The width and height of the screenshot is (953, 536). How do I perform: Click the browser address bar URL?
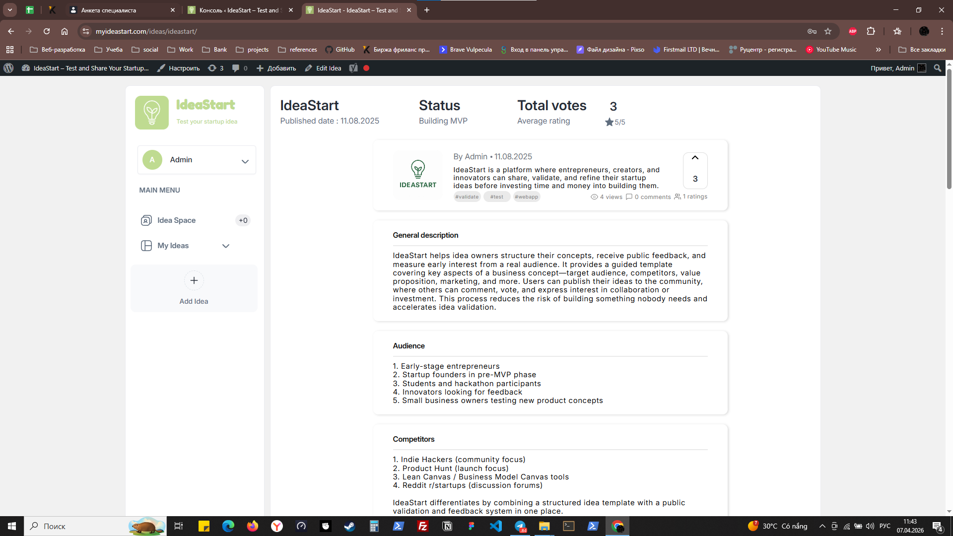[146, 31]
